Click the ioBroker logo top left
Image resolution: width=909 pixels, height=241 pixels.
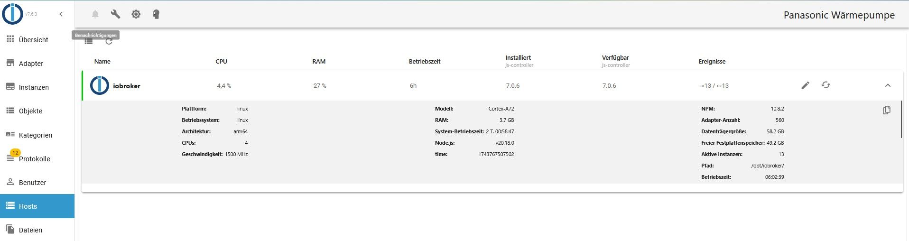tap(12, 14)
